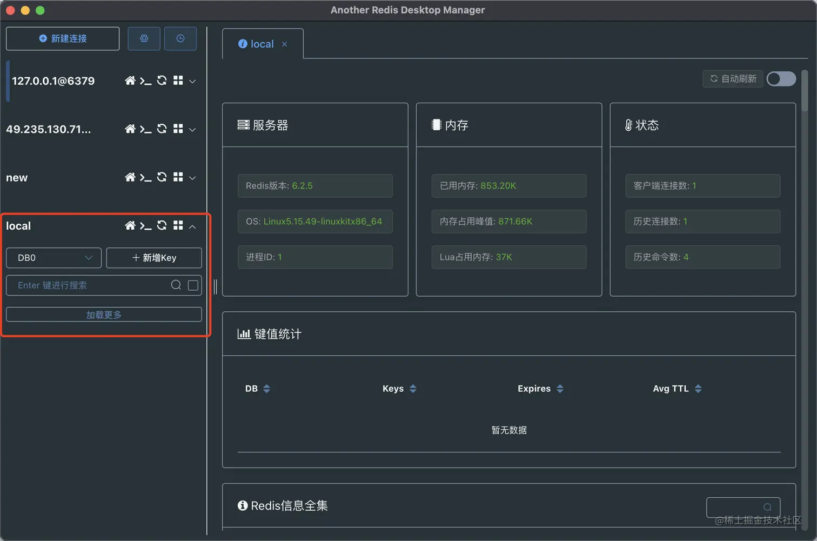Refresh the 127.0.0.1@6379 connection
The height and width of the screenshot is (541, 817).
(x=162, y=81)
